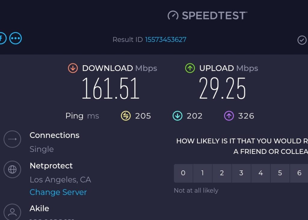The height and width of the screenshot is (220, 308).
Task: Click the yellow idle ping icon
Action: 126,116
